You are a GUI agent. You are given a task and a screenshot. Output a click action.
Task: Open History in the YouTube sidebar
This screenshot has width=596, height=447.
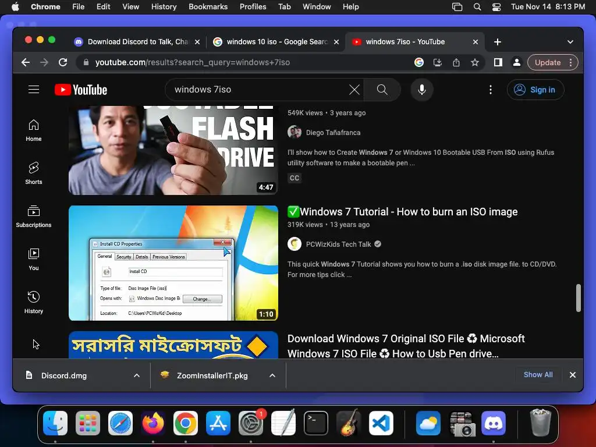33,302
